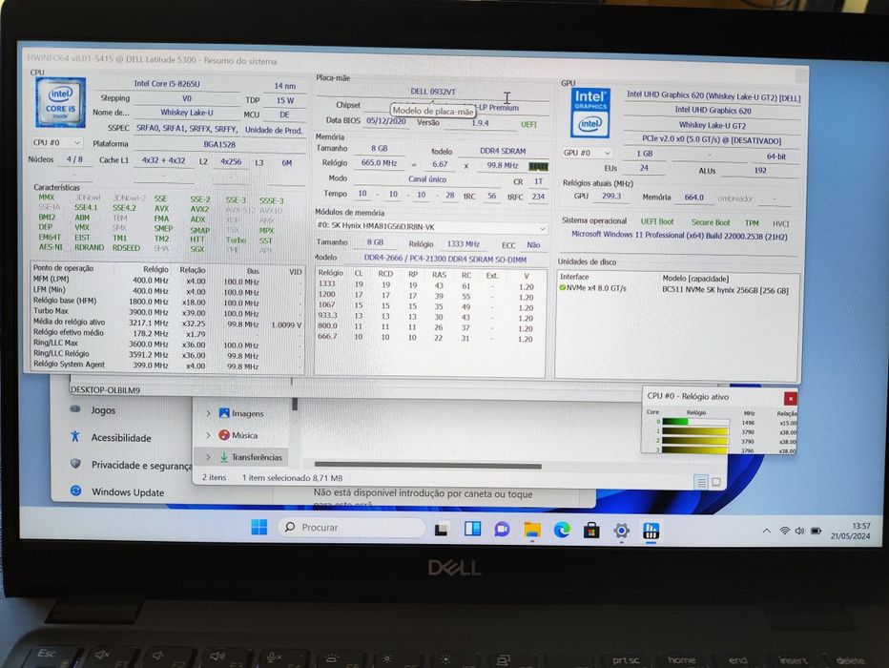Click the battery tray icon
The height and width of the screenshot is (668, 889).
pyautogui.click(x=816, y=531)
